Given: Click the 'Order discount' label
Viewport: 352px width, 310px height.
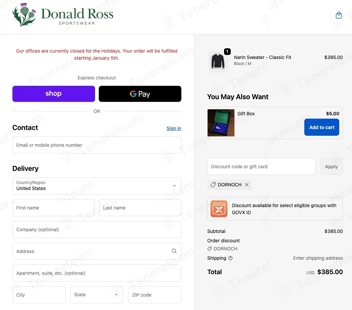Looking at the screenshot, I should 223,241.
